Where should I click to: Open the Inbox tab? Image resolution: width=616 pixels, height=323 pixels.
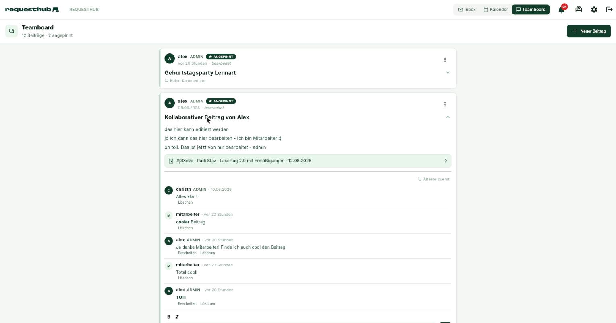pos(467,10)
